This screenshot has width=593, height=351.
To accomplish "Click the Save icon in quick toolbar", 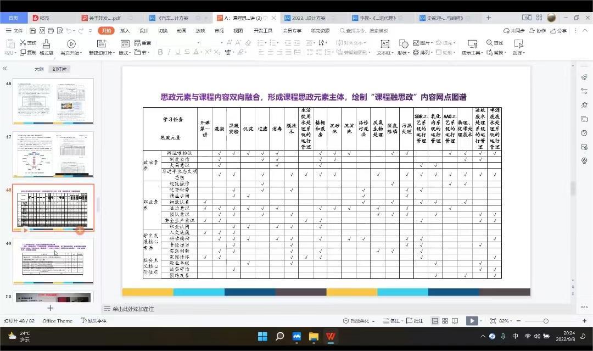I will (33, 31).
